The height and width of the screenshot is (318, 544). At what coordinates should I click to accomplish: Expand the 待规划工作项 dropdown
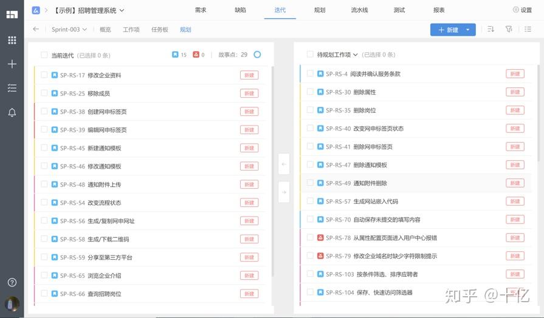click(355, 55)
